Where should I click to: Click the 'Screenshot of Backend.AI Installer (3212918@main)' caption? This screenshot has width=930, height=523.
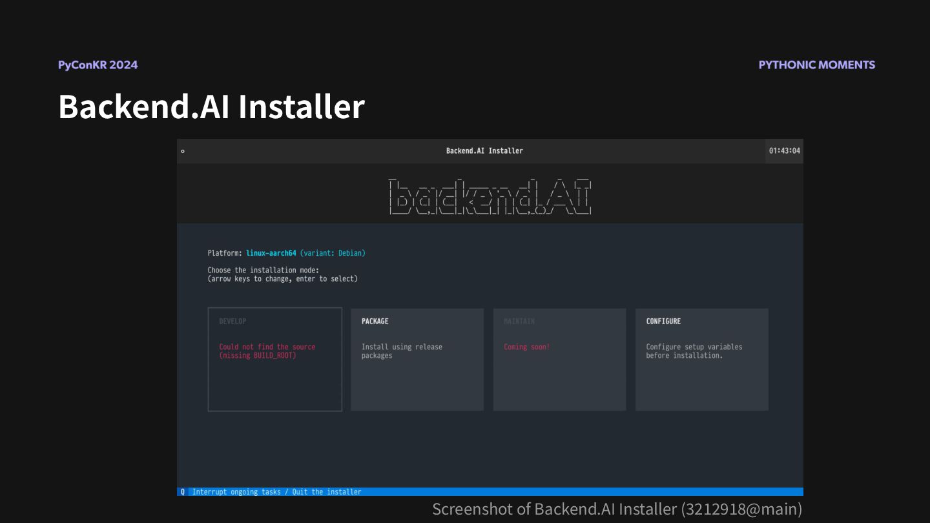coord(617,509)
